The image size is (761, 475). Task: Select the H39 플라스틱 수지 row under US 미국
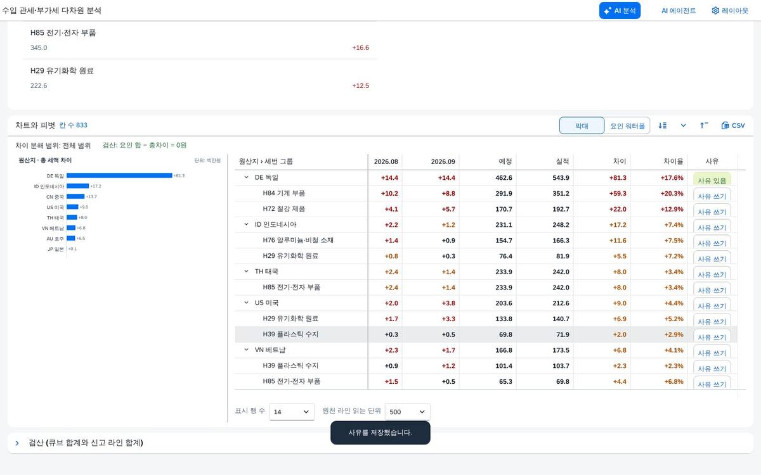[x=486, y=334]
